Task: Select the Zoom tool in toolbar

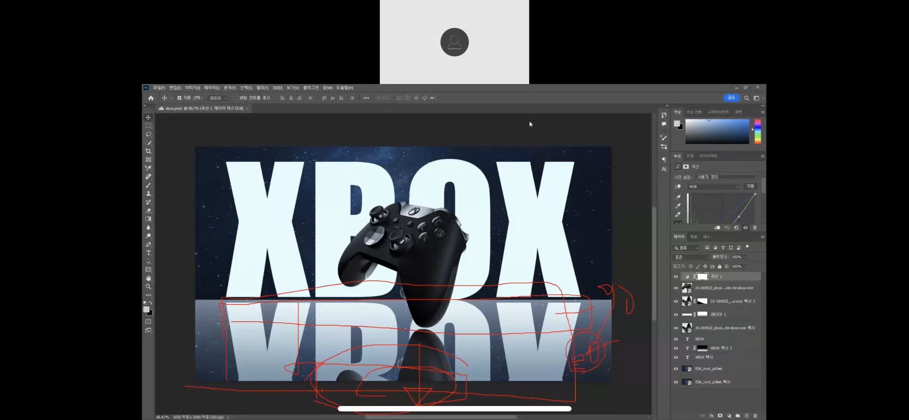Action: point(148,287)
